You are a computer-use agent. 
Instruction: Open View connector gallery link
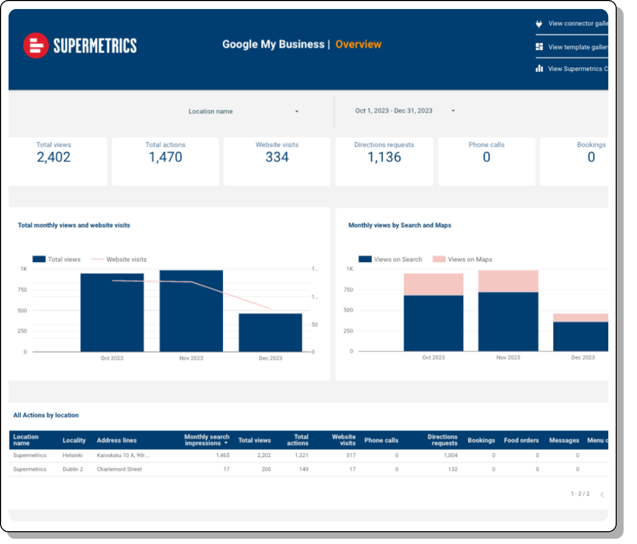(577, 23)
